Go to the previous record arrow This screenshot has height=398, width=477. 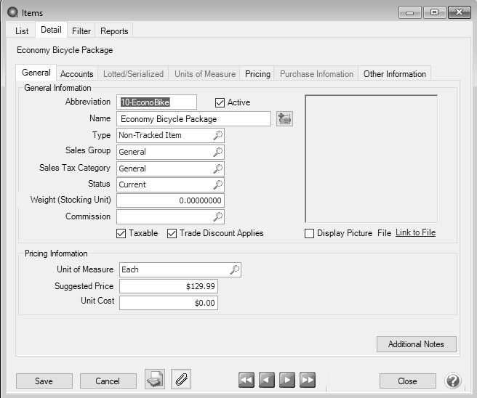click(x=267, y=381)
